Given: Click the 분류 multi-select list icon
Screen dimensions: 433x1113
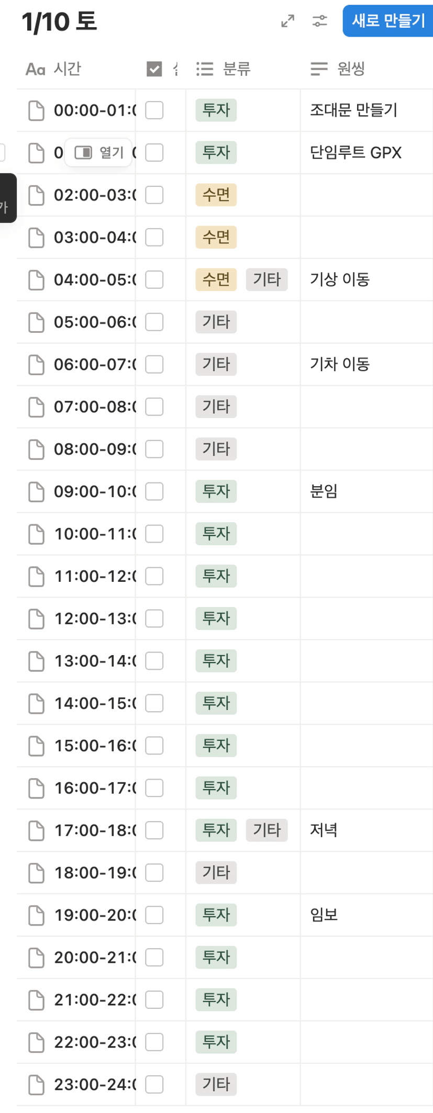Looking at the screenshot, I should (205, 69).
